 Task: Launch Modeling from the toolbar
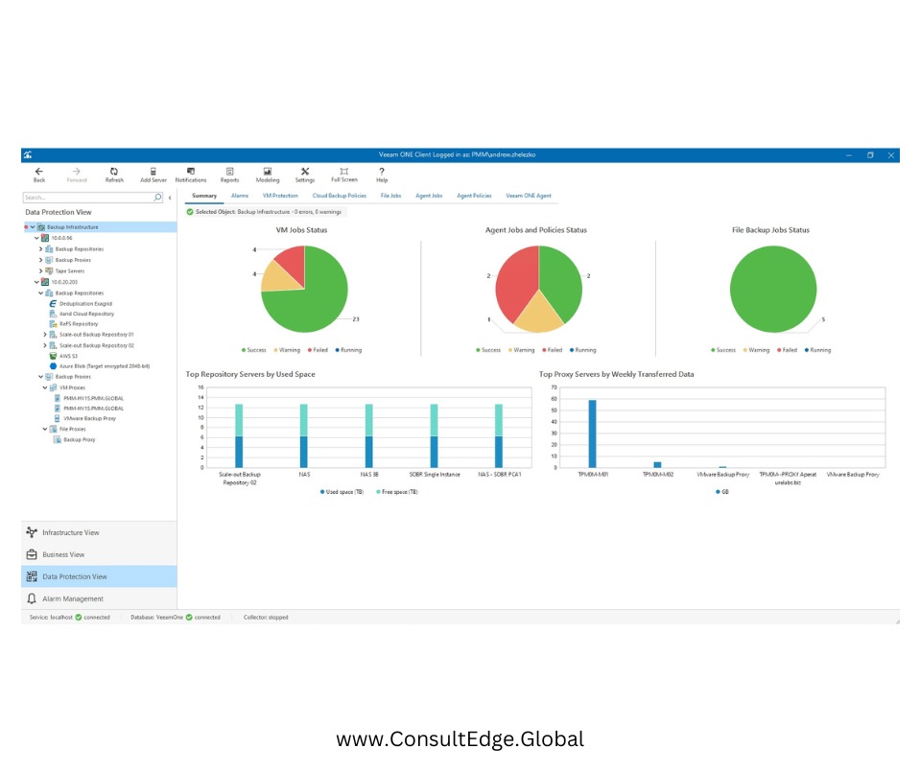[x=268, y=172]
